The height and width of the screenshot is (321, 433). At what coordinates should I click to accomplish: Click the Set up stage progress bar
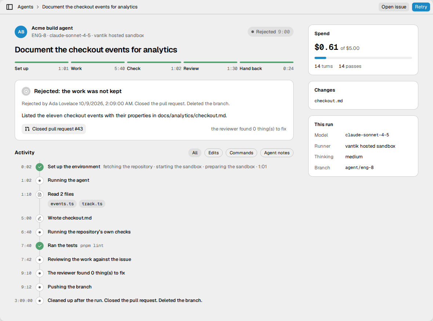coord(42,62)
